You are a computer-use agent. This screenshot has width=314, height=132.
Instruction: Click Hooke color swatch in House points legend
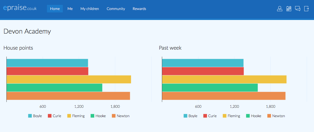(x=92, y=116)
